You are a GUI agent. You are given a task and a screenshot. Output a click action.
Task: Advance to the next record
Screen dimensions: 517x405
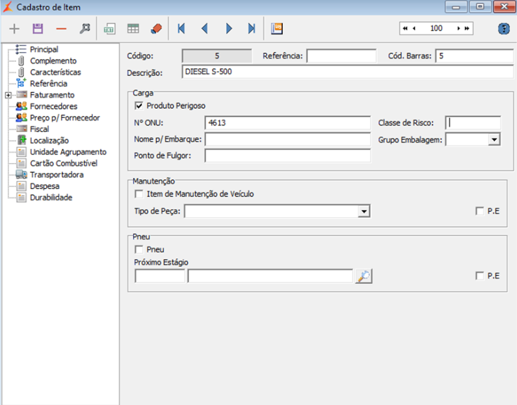(x=228, y=29)
